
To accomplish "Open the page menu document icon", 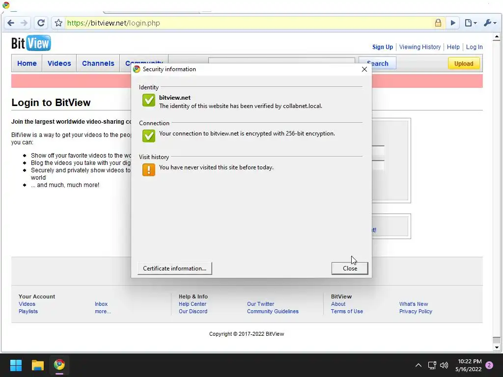I will pyautogui.click(x=471, y=23).
